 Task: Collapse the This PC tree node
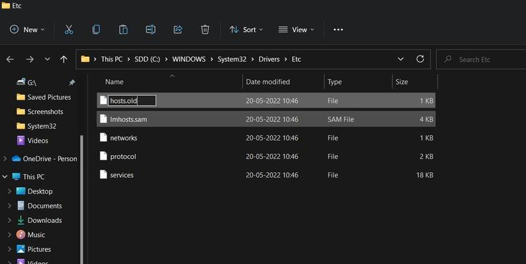point(5,177)
